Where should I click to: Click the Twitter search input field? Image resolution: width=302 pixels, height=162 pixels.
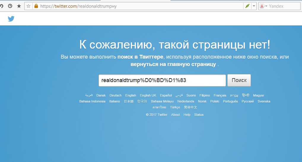[x=162, y=80]
